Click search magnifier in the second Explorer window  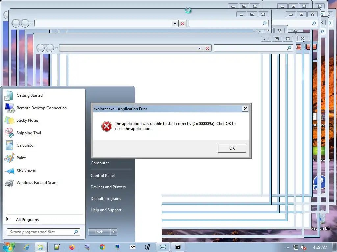click(264, 23)
